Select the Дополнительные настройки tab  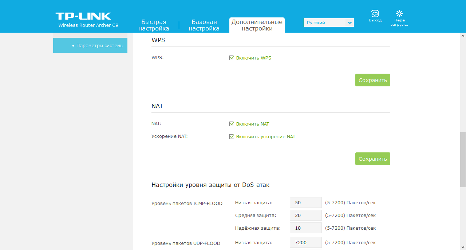point(257,25)
